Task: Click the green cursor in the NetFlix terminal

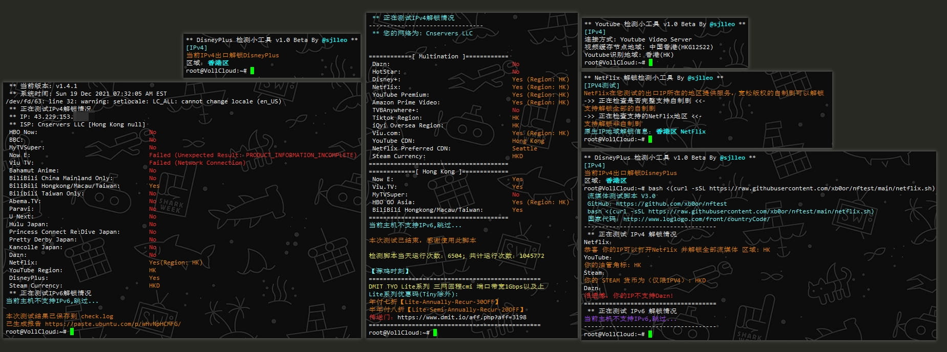Action: click(650, 139)
